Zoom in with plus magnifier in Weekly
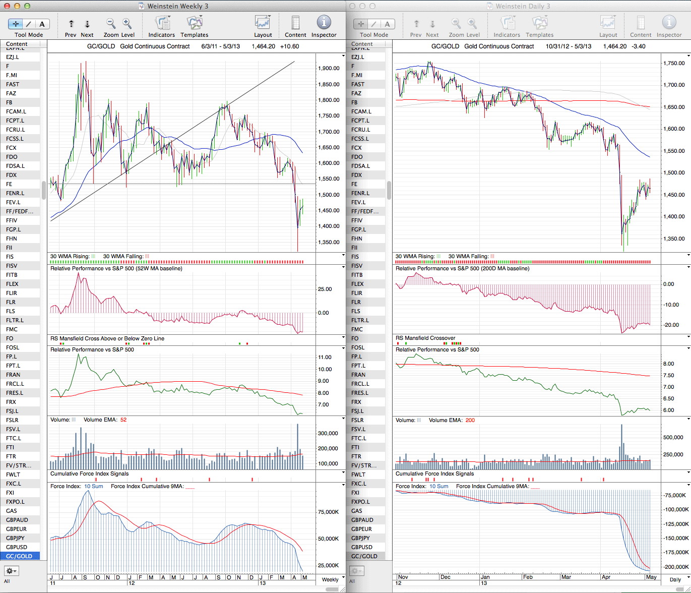This screenshot has height=593, width=691. pos(127,24)
